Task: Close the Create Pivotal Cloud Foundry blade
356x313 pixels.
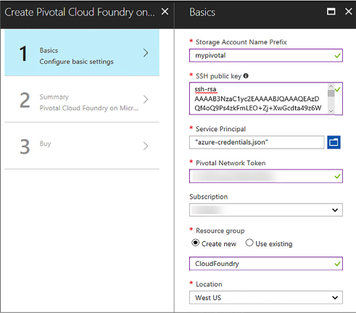Action: tap(165, 12)
